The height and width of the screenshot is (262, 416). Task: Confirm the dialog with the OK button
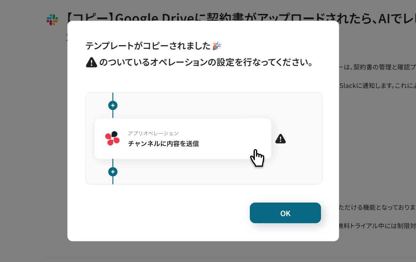coord(285,213)
